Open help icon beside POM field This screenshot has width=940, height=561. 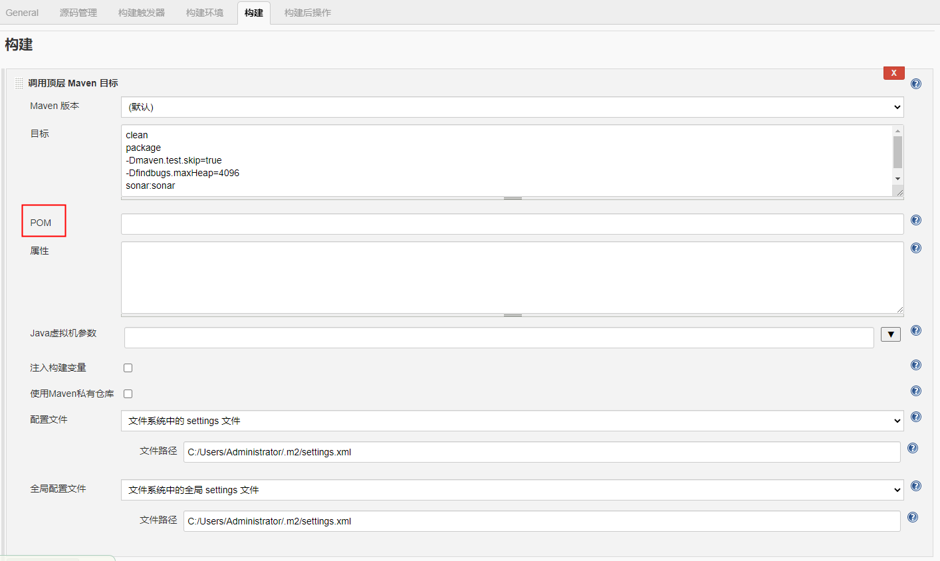pyautogui.click(x=915, y=220)
